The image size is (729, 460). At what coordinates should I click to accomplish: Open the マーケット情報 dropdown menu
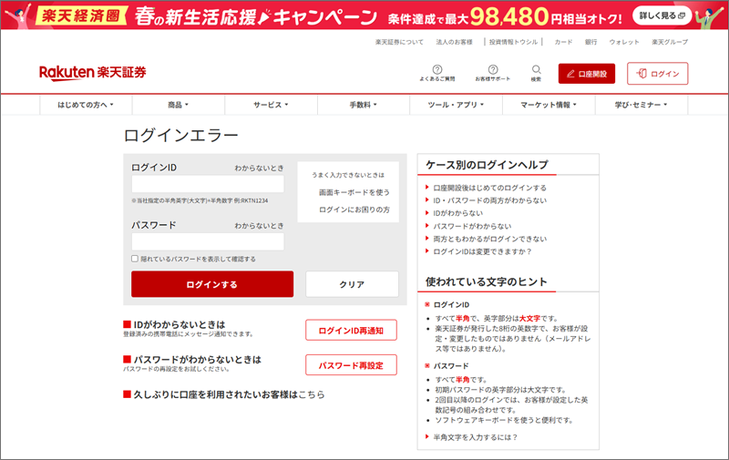pos(548,106)
